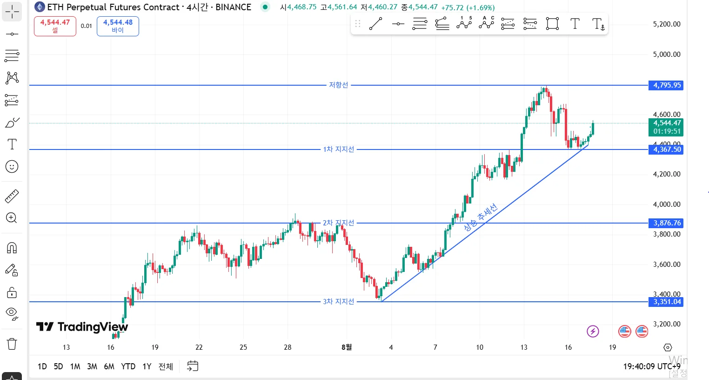This screenshot has width=709, height=380.
Task: Select the trend line tool in floating toolbar
Action: (375, 24)
